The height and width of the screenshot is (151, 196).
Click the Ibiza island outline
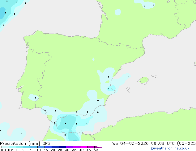128,89
